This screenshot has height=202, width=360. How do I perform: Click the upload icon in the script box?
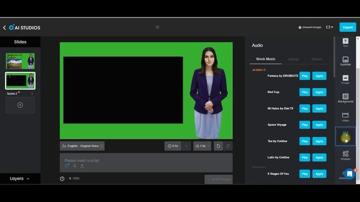coord(82,166)
